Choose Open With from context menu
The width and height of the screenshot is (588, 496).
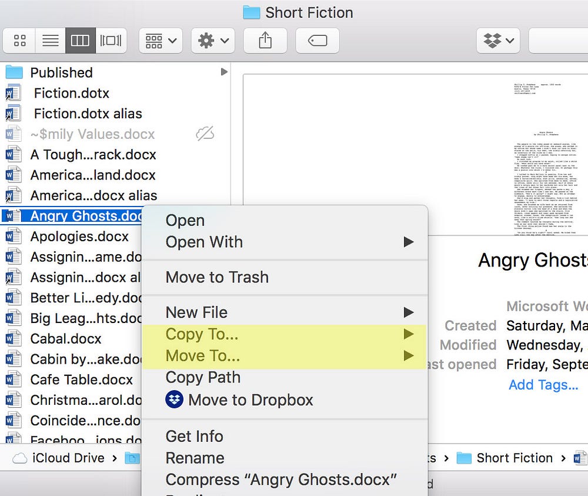285,242
